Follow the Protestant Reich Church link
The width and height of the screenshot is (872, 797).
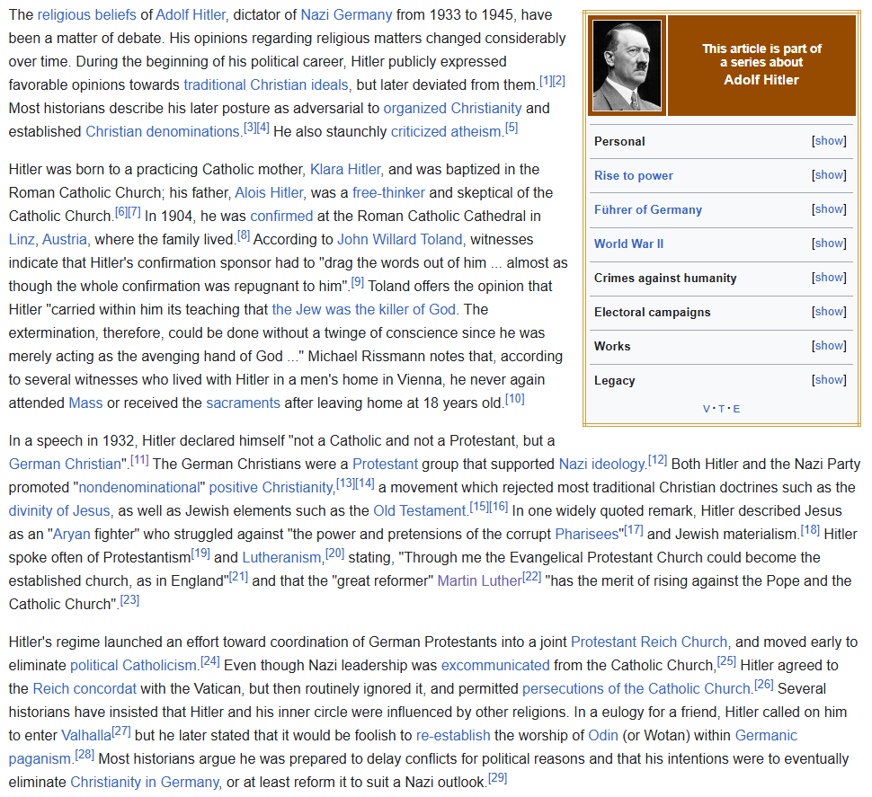[x=649, y=642]
